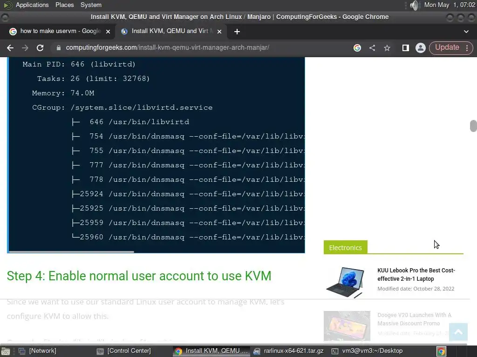Click the scroll-to-top arrow button
477x357 pixels.
[458, 332]
